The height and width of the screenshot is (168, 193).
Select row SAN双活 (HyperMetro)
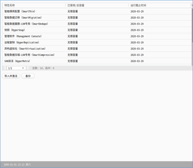pos(96,61)
